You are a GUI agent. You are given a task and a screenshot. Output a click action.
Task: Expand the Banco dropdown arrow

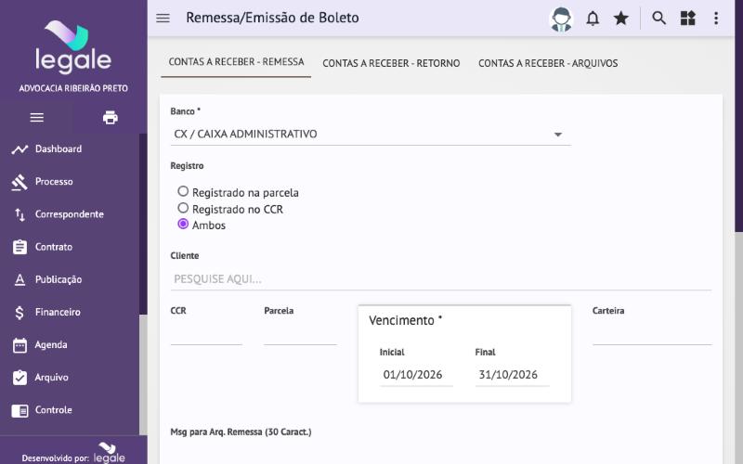[558, 135]
